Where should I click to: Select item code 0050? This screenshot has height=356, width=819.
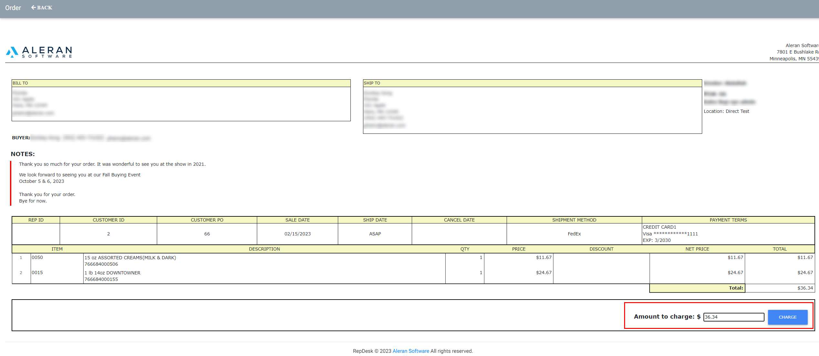pyautogui.click(x=37, y=257)
